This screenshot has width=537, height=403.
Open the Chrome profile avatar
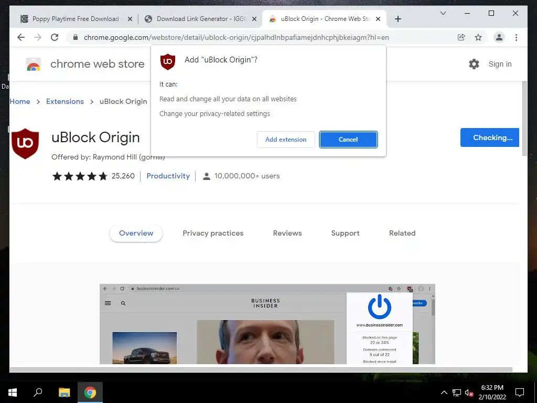[x=499, y=37]
